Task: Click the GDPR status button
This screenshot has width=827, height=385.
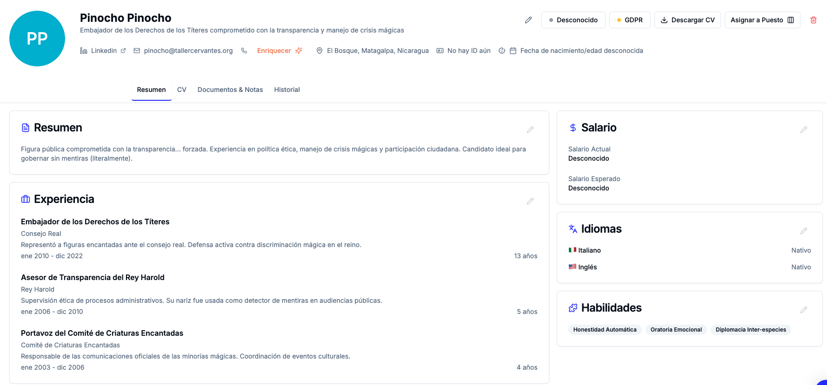Action: pos(630,20)
